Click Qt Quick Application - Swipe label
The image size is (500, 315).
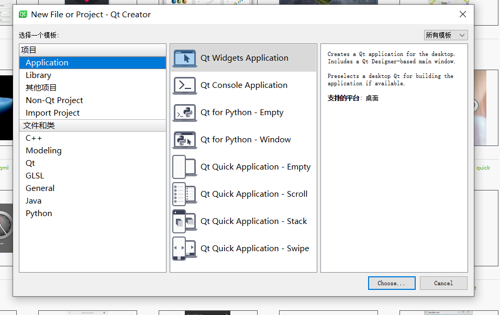(x=255, y=249)
